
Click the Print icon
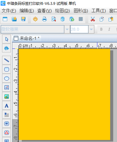pyautogui.click(x=44, y=19)
